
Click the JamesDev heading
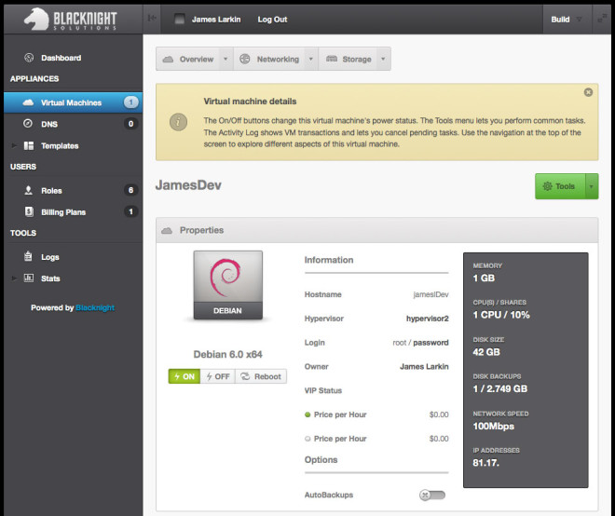click(x=188, y=185)
